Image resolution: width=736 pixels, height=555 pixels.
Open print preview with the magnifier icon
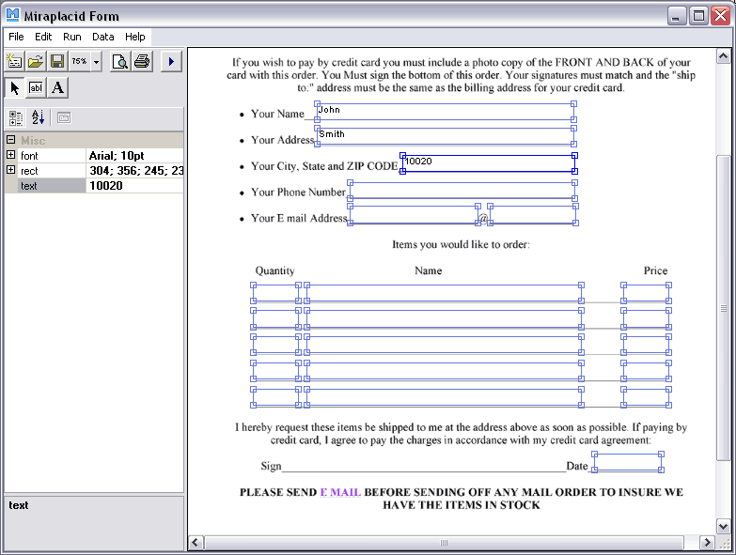(x=120, y=62)
